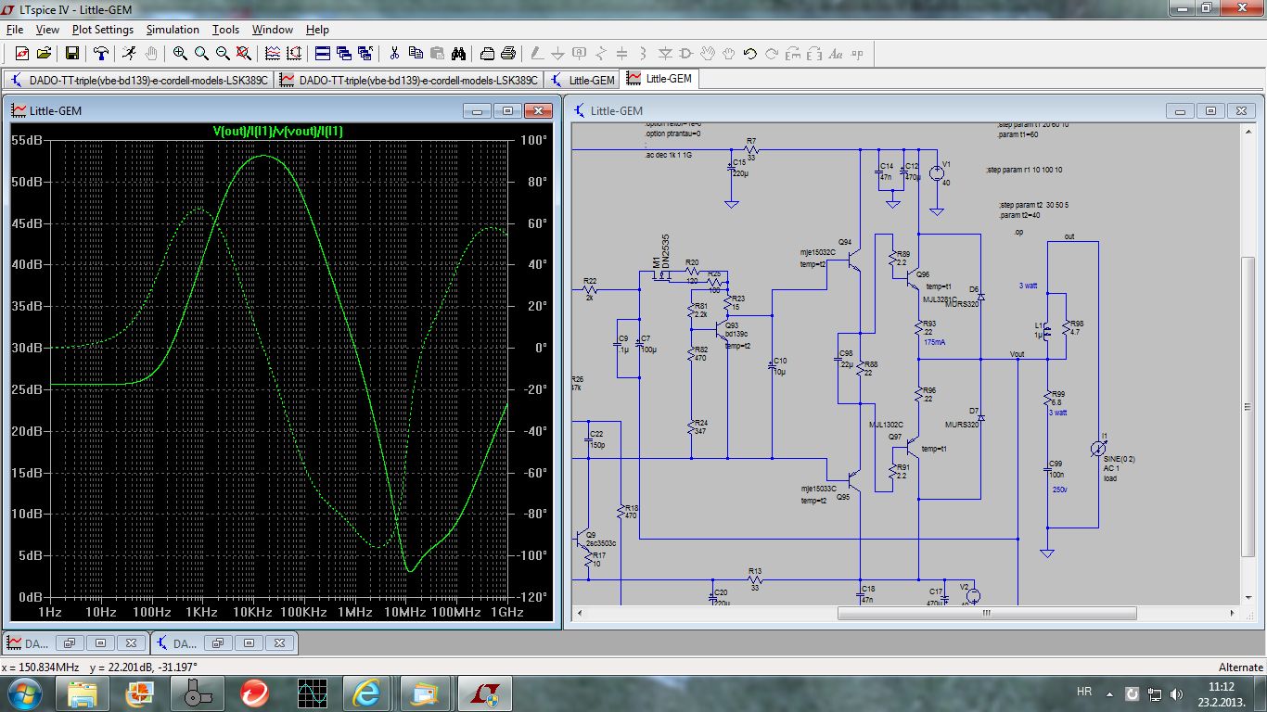Maximize the Little-GEM plot window

(x=508, y=111)
